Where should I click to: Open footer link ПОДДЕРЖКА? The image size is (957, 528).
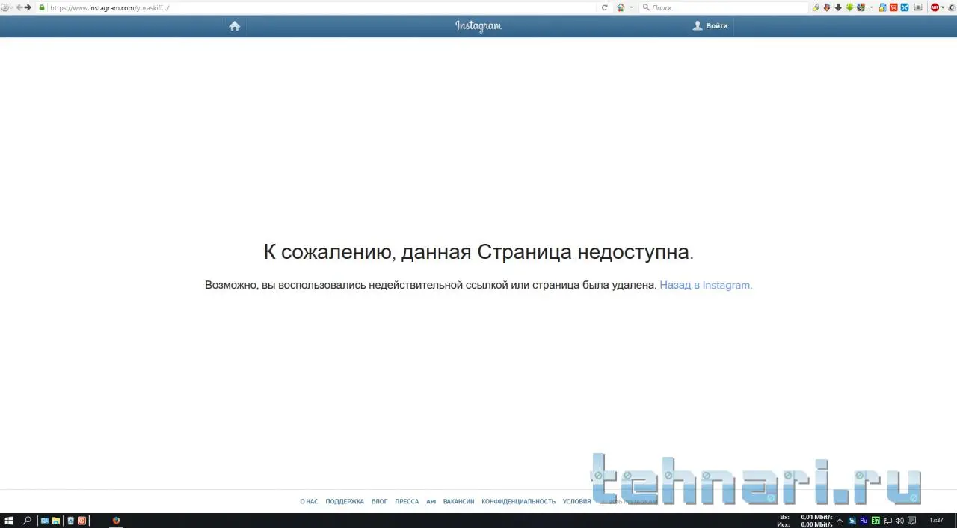click(x=345, y=501)
